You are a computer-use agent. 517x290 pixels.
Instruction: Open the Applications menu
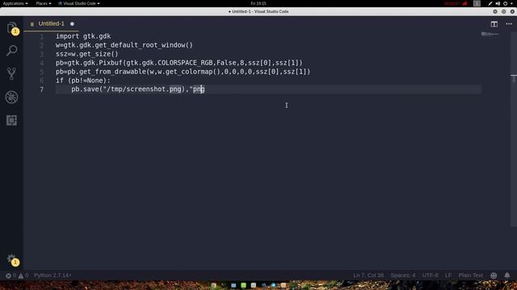pyautogui.click(x=15, y=3)
